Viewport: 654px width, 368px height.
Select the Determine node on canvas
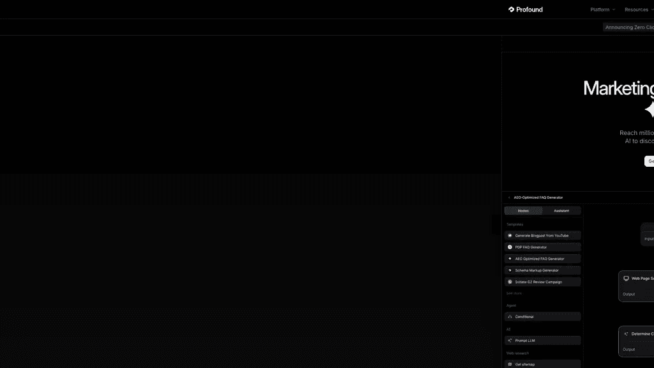point(636,341)
